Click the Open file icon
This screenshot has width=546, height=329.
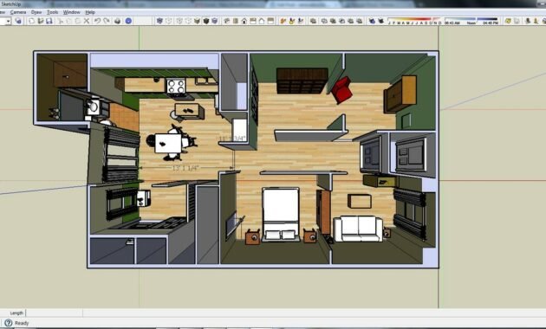41,21
